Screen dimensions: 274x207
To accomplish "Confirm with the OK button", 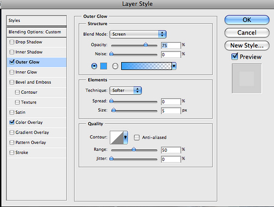I will tap(247, 20).
